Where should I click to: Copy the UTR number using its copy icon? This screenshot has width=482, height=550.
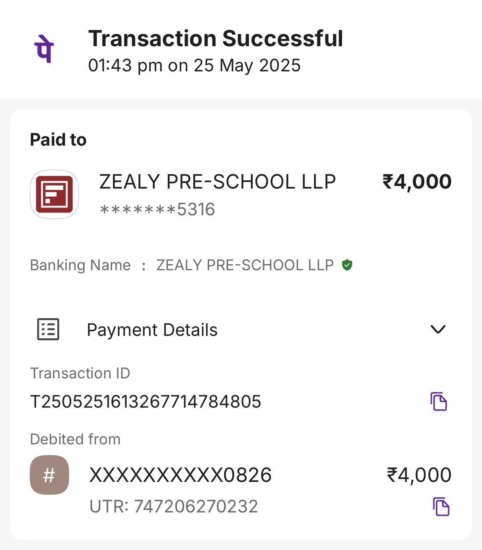pyautogui.click(x=441, y=507)
